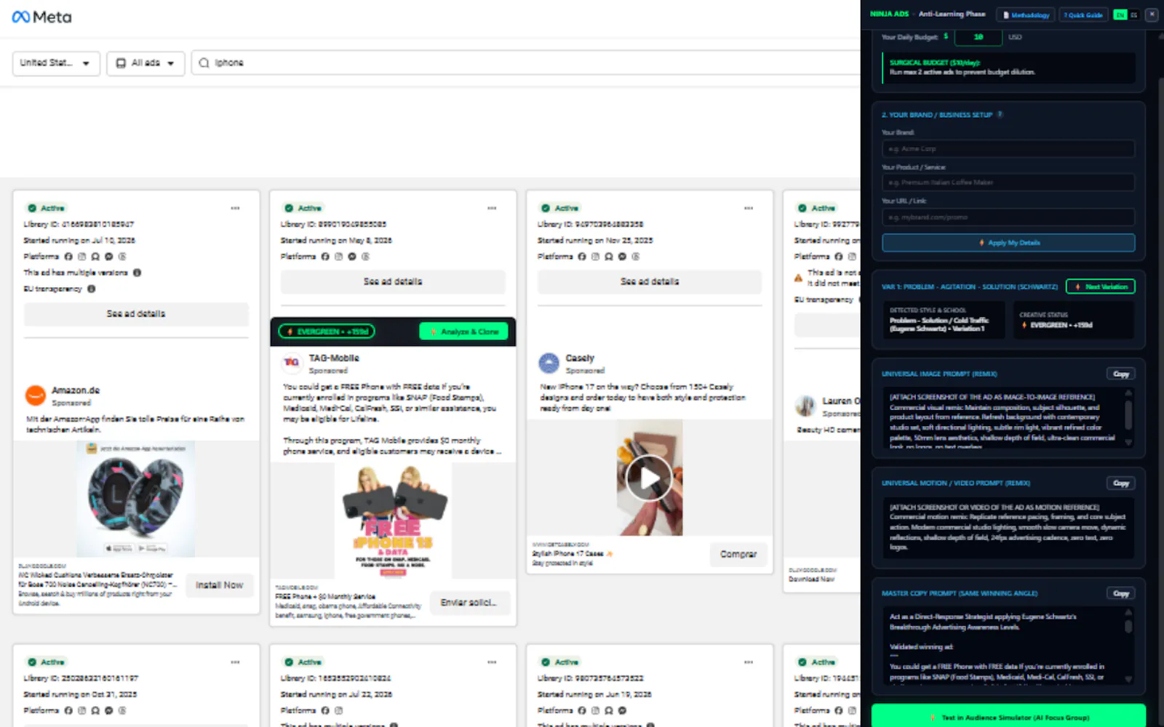
Task: Click Next Variation button
Action: 1101,286
